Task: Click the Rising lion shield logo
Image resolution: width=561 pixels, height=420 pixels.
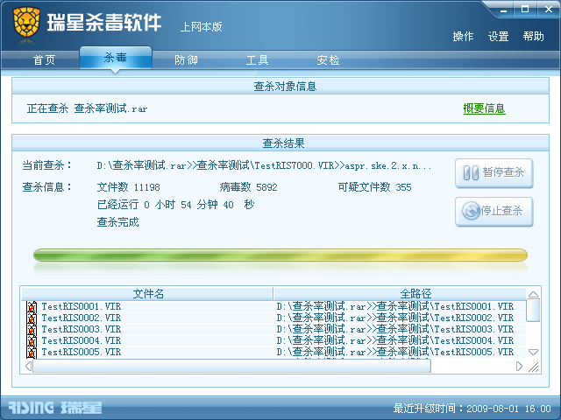Action: [x=26, y=22]
